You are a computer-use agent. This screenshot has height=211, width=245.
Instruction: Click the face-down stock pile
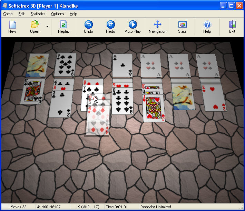(37, 66)
